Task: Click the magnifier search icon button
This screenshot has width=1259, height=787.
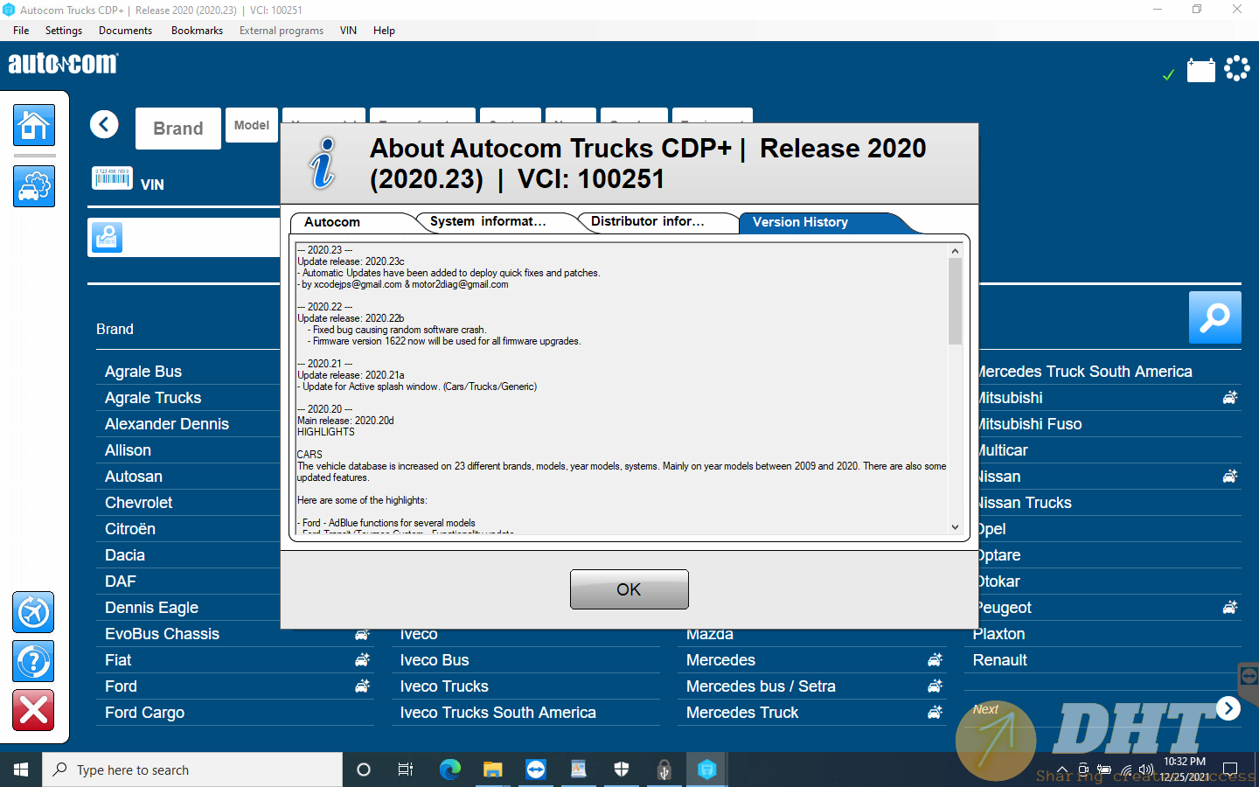Action: (1214, 317)
